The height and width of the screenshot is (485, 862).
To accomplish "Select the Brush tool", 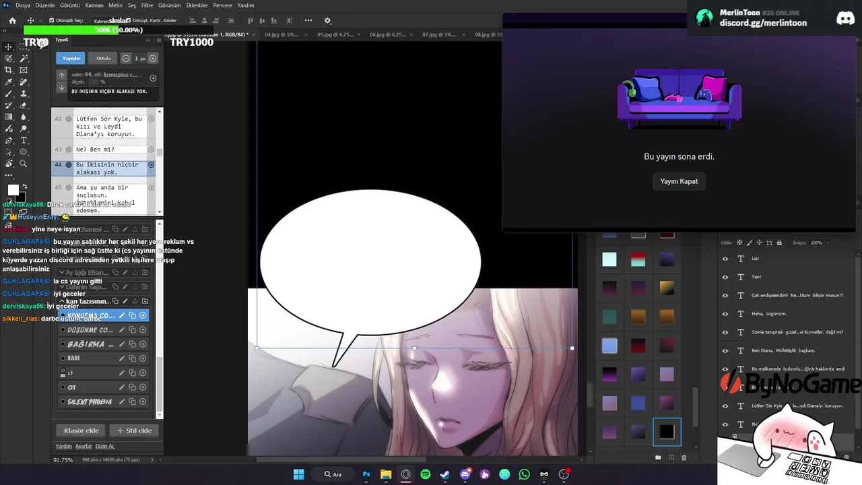I will [9, 94].
